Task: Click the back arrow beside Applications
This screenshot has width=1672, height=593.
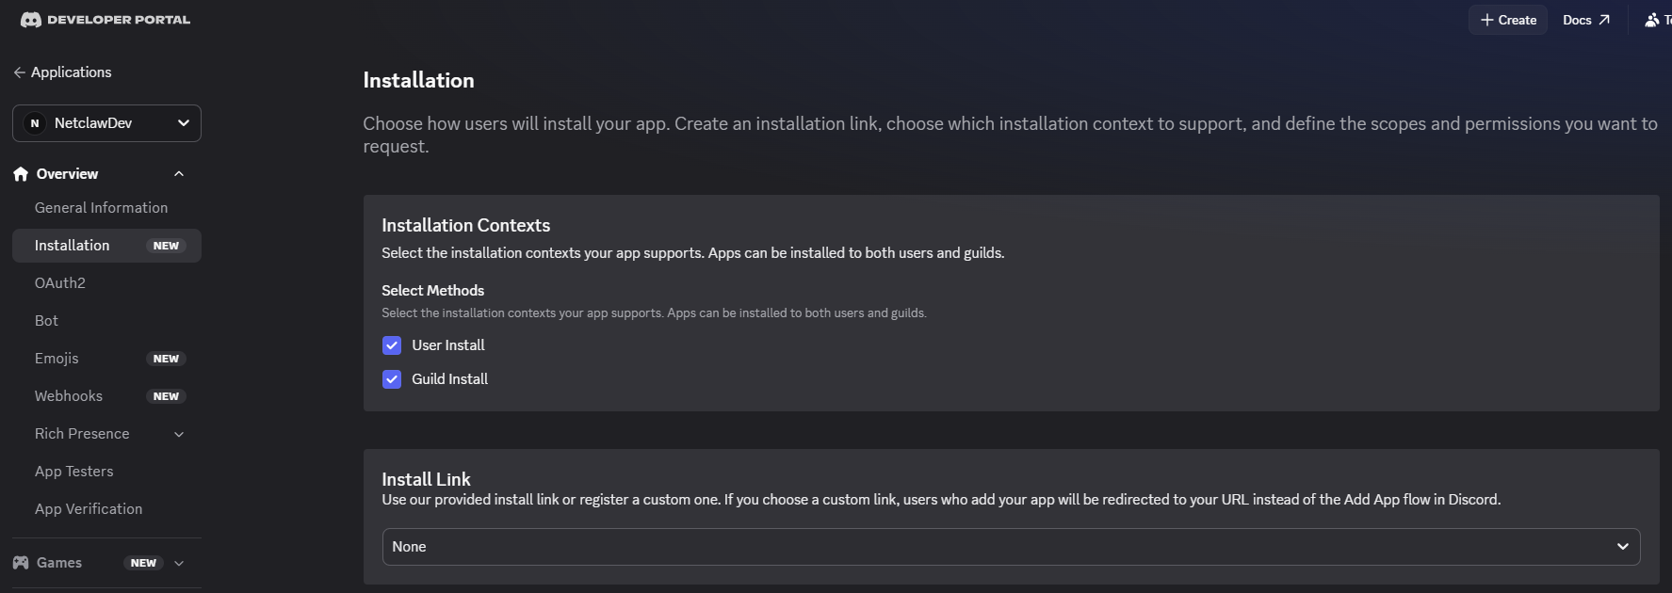Action: pos(19,72)
